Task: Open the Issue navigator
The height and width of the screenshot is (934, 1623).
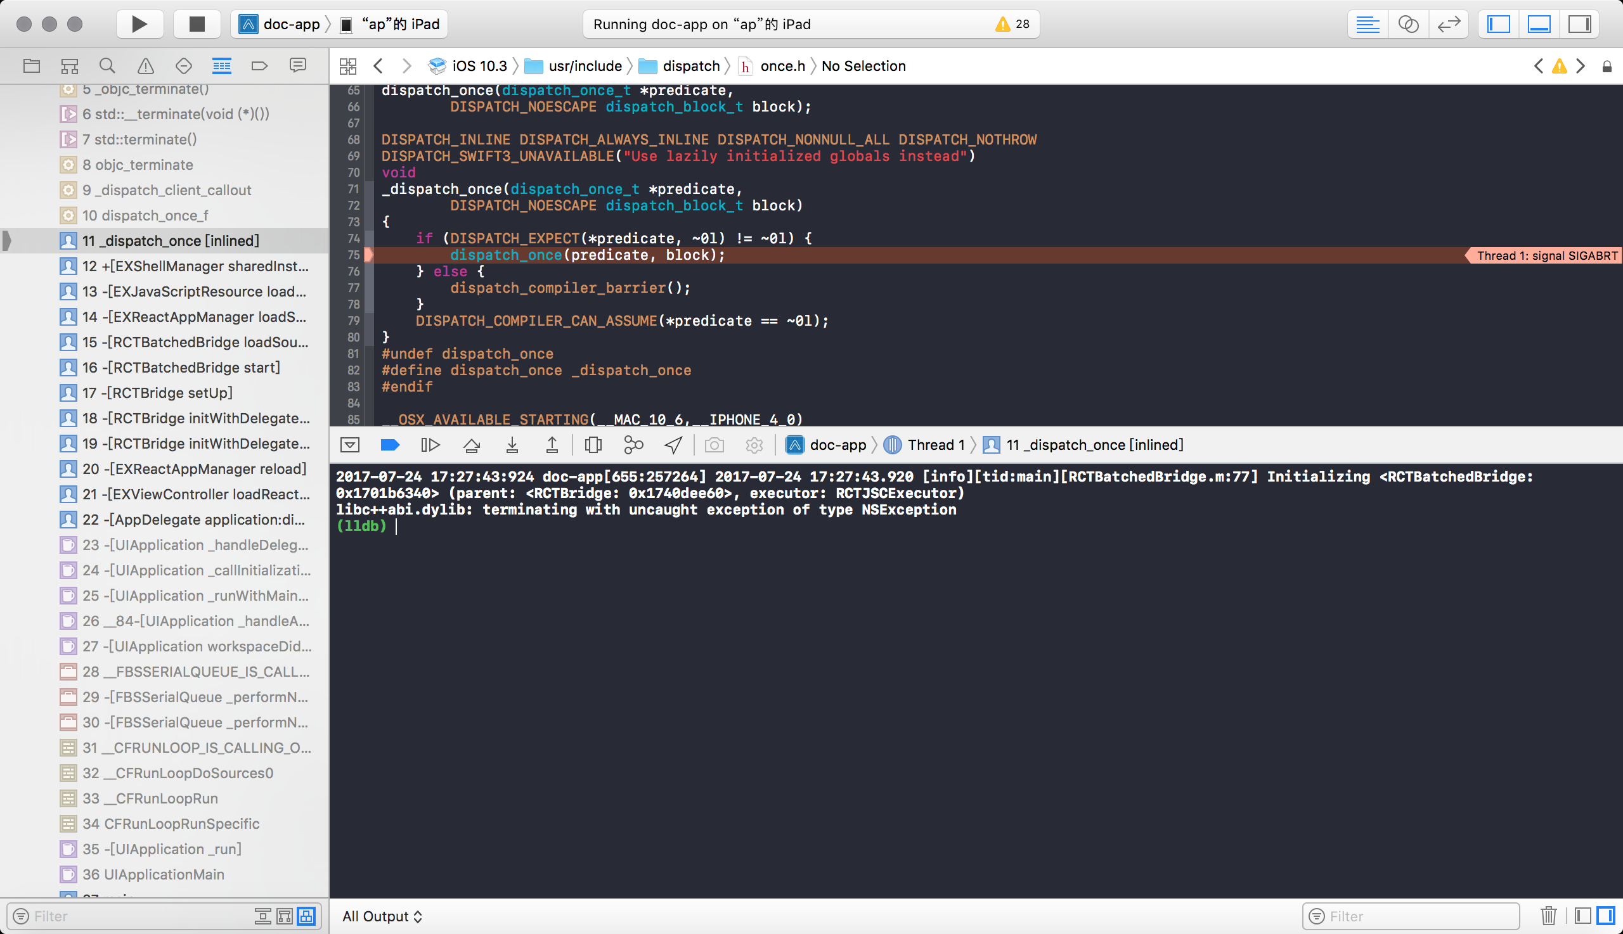Action: [x=145, y=65]
